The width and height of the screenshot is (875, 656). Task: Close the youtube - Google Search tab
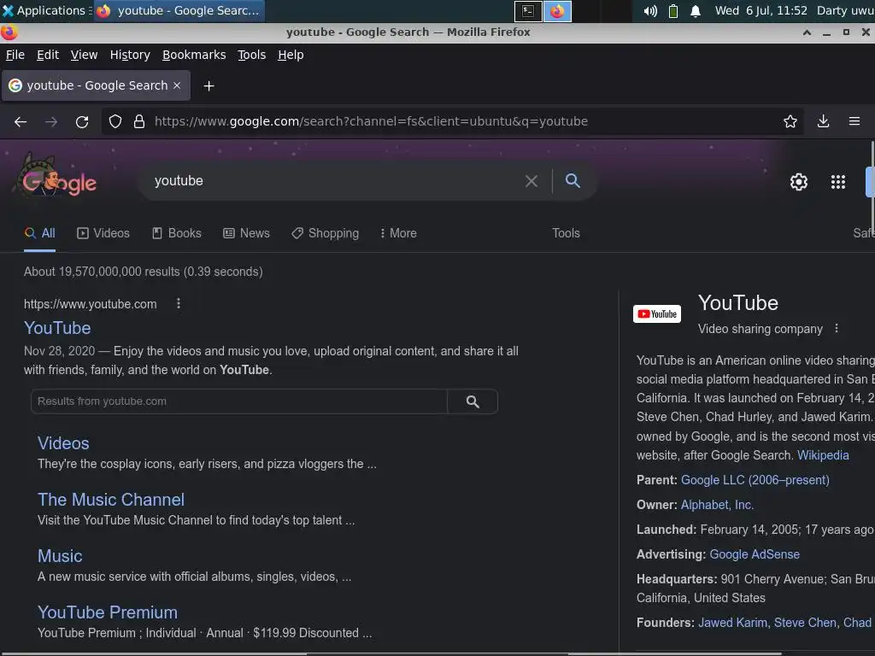tap(177, 85)
